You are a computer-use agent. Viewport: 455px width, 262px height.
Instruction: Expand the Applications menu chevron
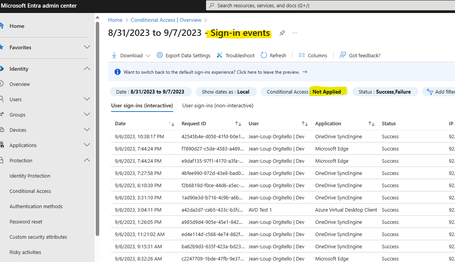pos(87,145)
